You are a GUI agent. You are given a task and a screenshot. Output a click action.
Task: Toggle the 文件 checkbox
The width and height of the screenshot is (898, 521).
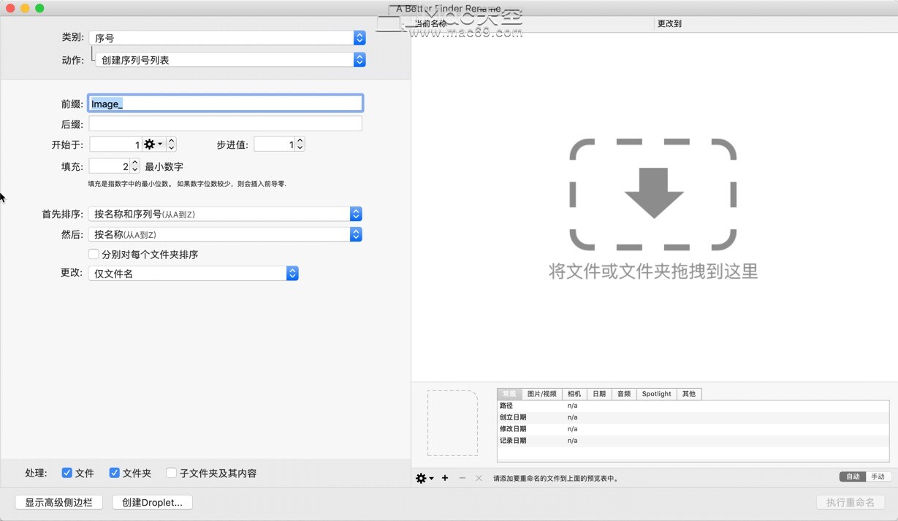[x=67, y=473]
